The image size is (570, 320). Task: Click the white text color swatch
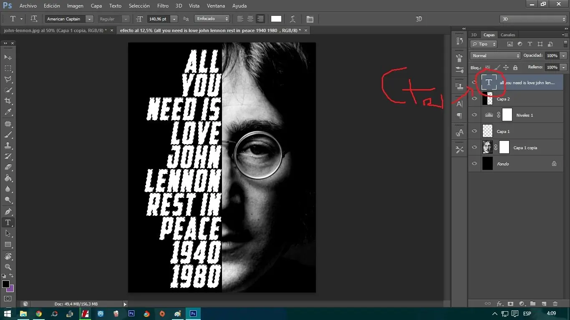point(276,19)
